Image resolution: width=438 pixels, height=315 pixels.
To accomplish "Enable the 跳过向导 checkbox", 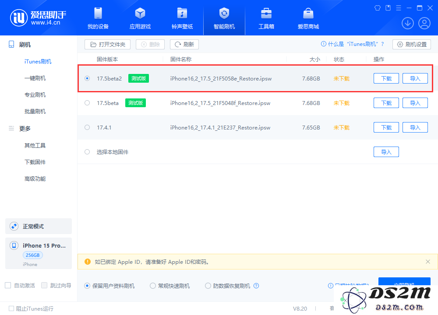I will point(44,285).
